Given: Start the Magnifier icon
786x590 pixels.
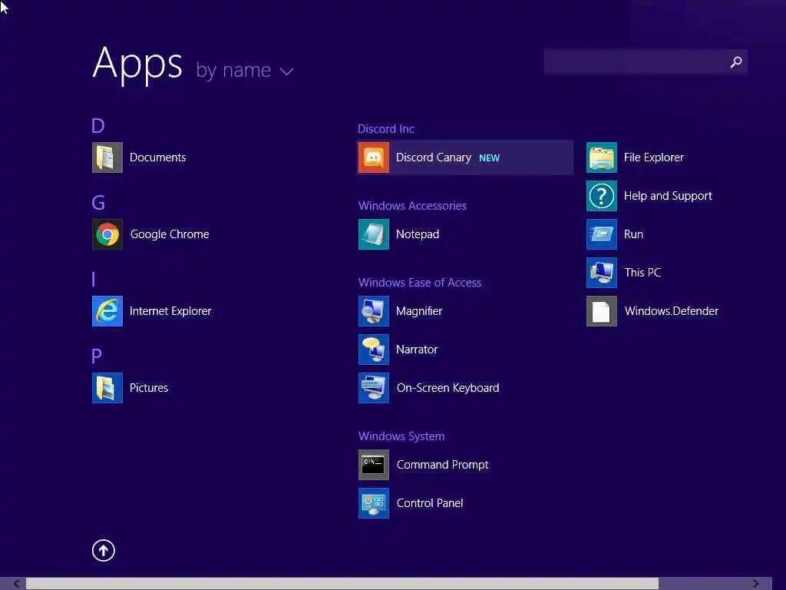Looking at the screenshot, I should [374, 311].
